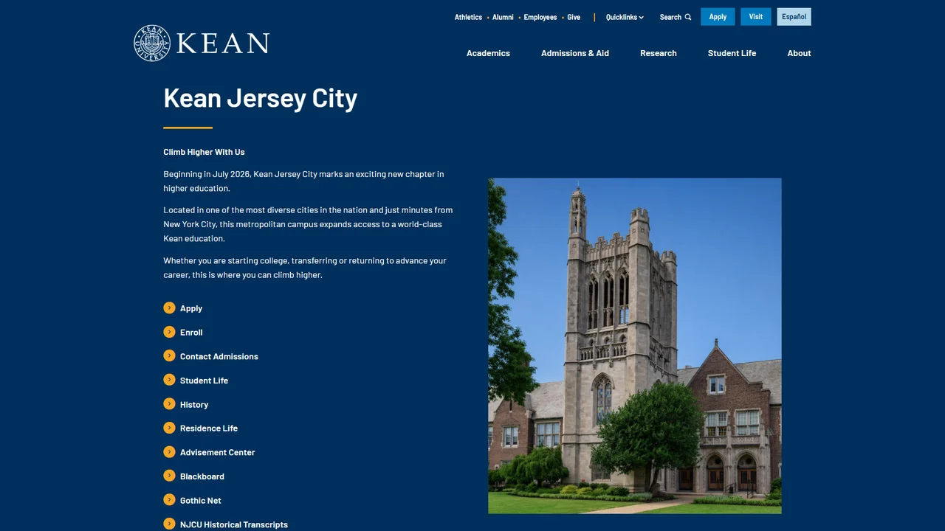Click the Visit button
This screenshot has height=531, width=945.
coord(756,17)
